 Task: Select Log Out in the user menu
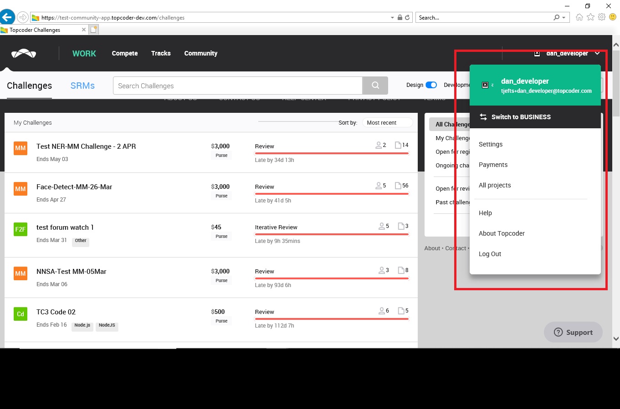490,254
